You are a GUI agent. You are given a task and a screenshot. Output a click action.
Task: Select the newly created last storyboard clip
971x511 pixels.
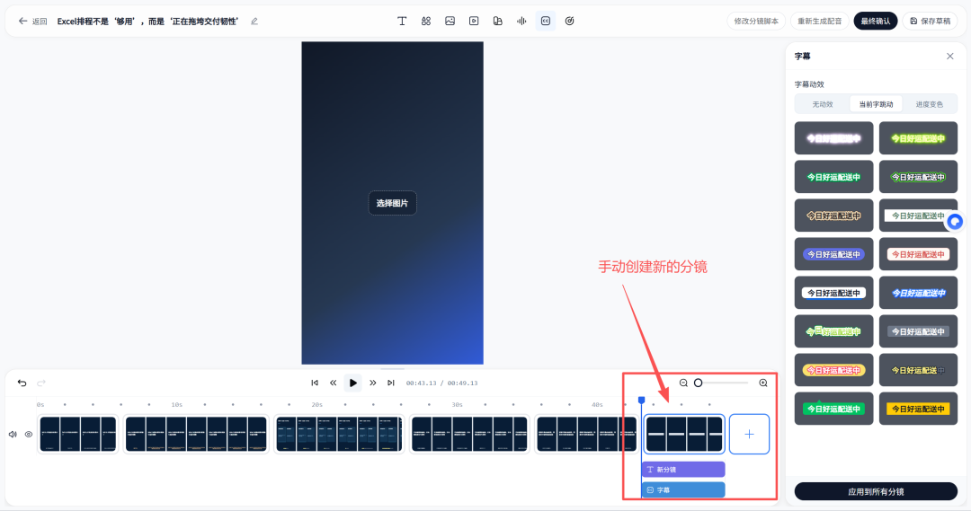coord(684,434)
